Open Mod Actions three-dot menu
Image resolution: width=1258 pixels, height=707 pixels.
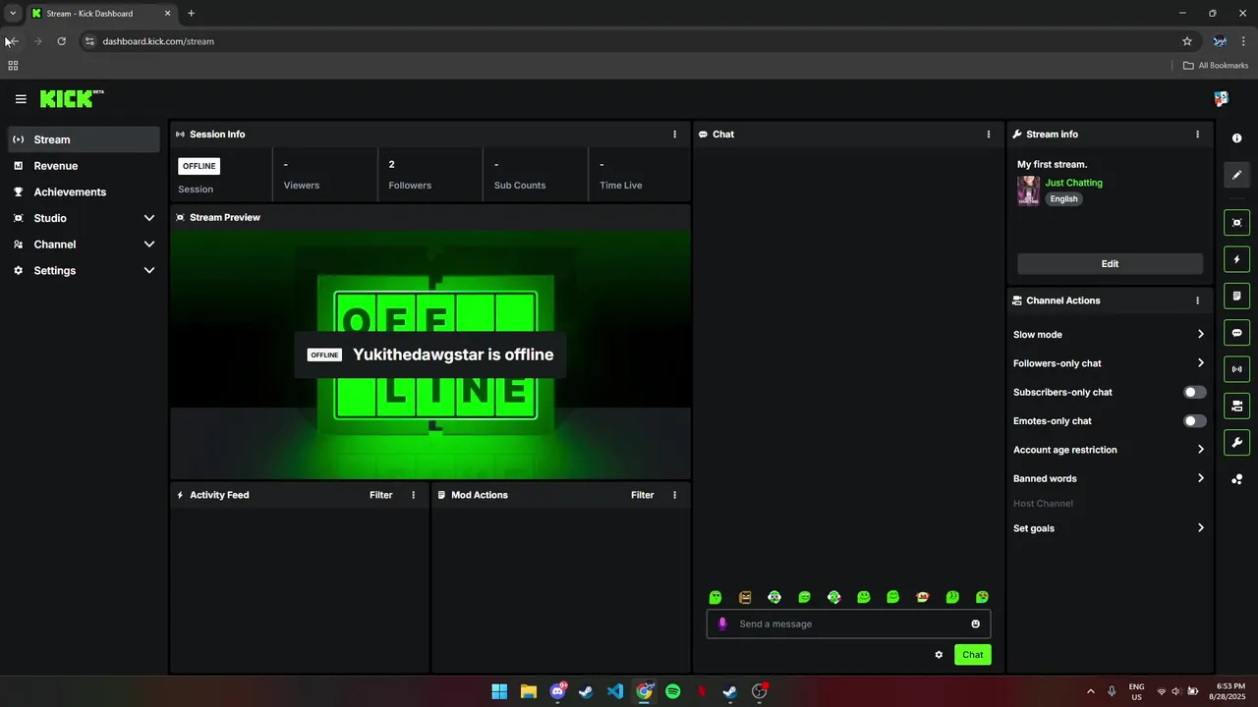tap(674, 495)
